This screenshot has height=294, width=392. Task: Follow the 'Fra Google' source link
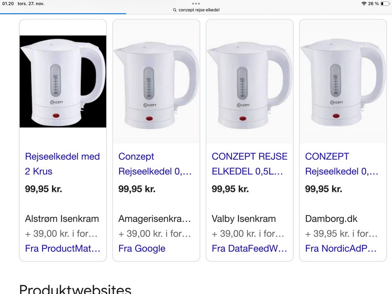point(142,249)
